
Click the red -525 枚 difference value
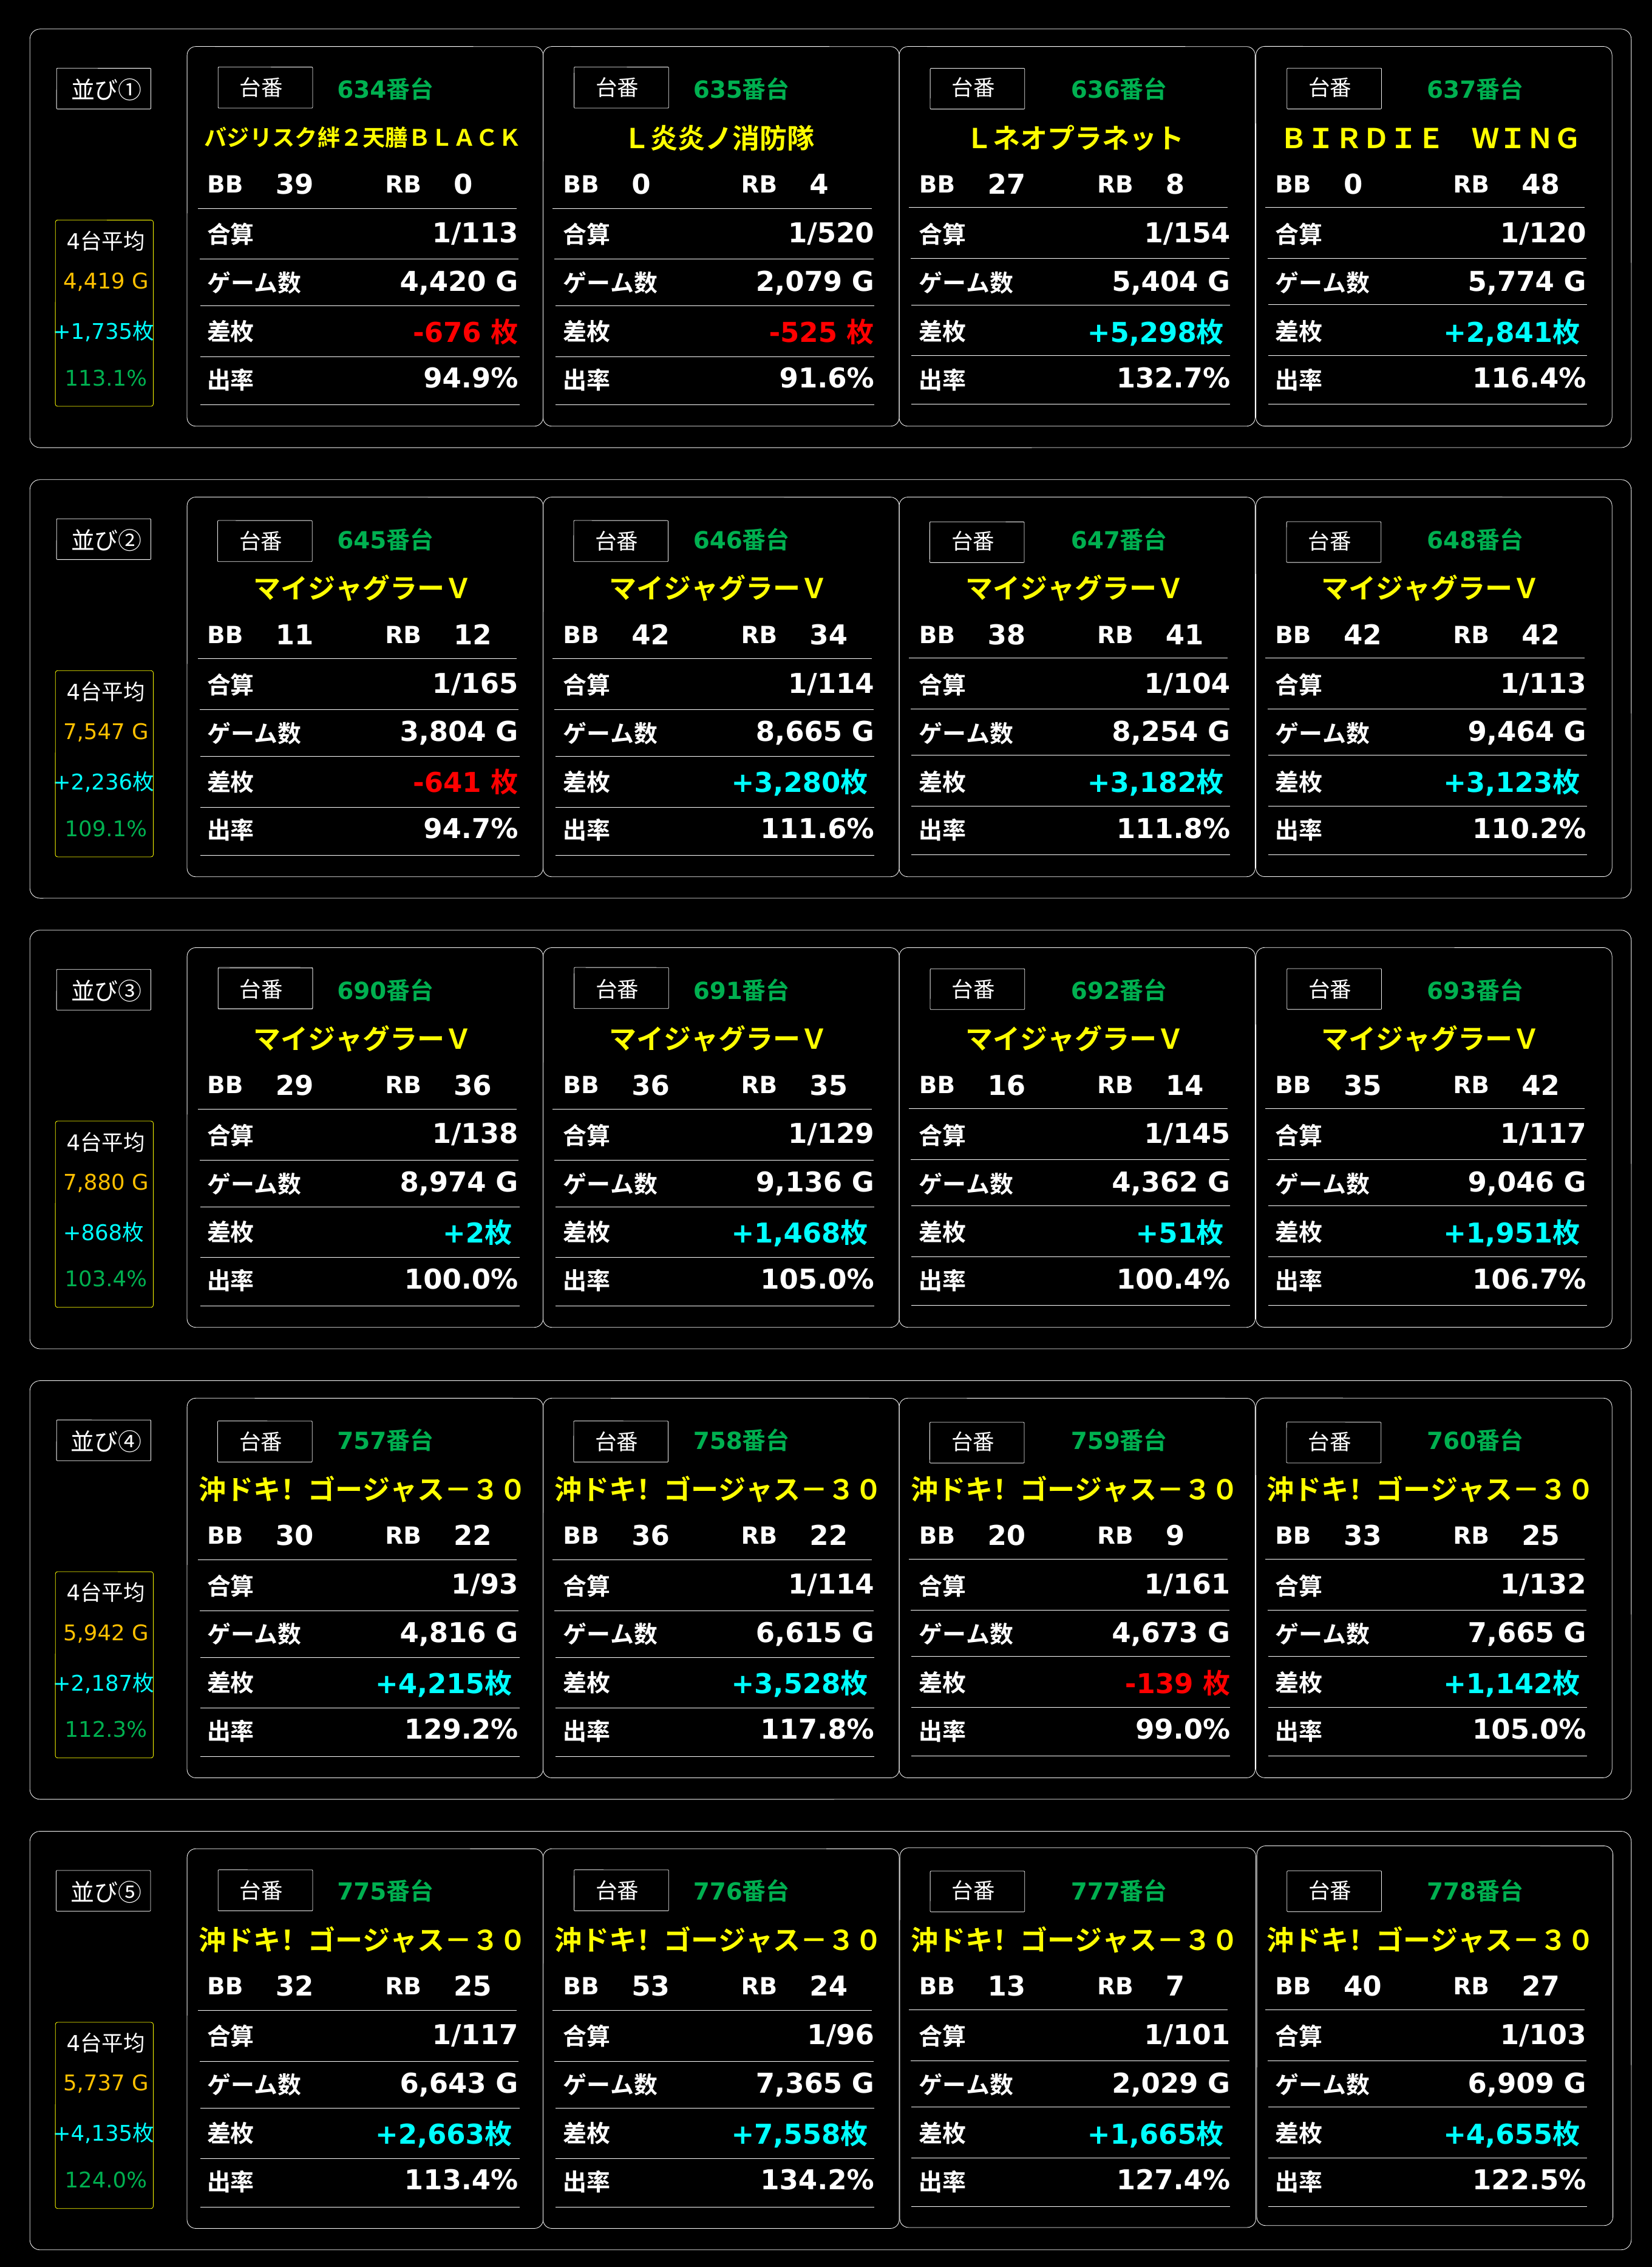(x=822, y=332)
